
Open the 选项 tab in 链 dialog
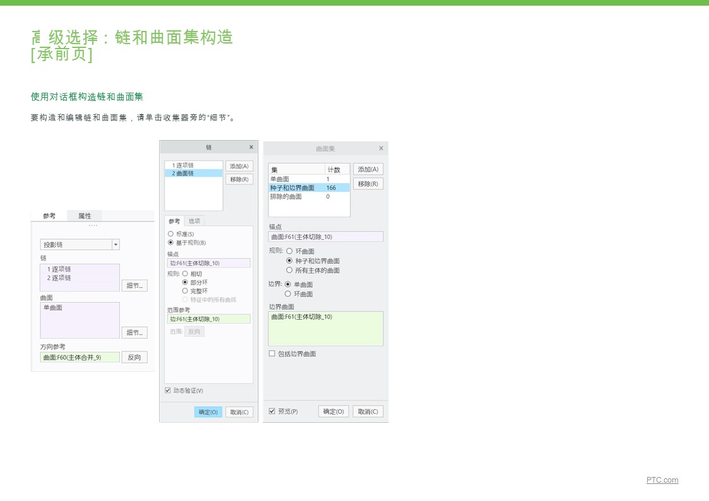(194, 221)
